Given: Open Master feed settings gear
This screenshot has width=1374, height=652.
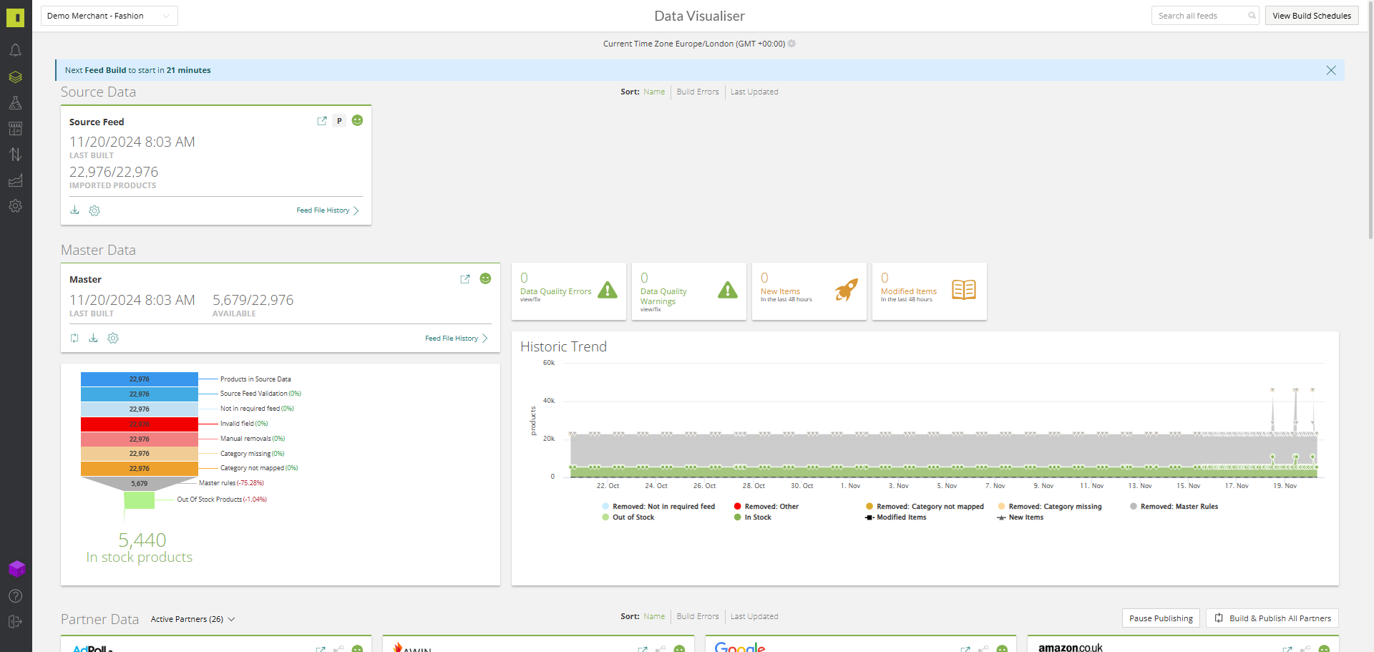Looking at the screenshot, I should pos(113,339).
